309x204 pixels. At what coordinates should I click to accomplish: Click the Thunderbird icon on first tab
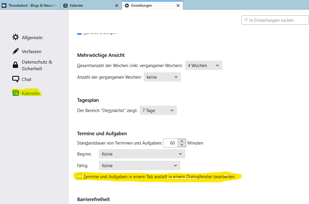[4, 5]
